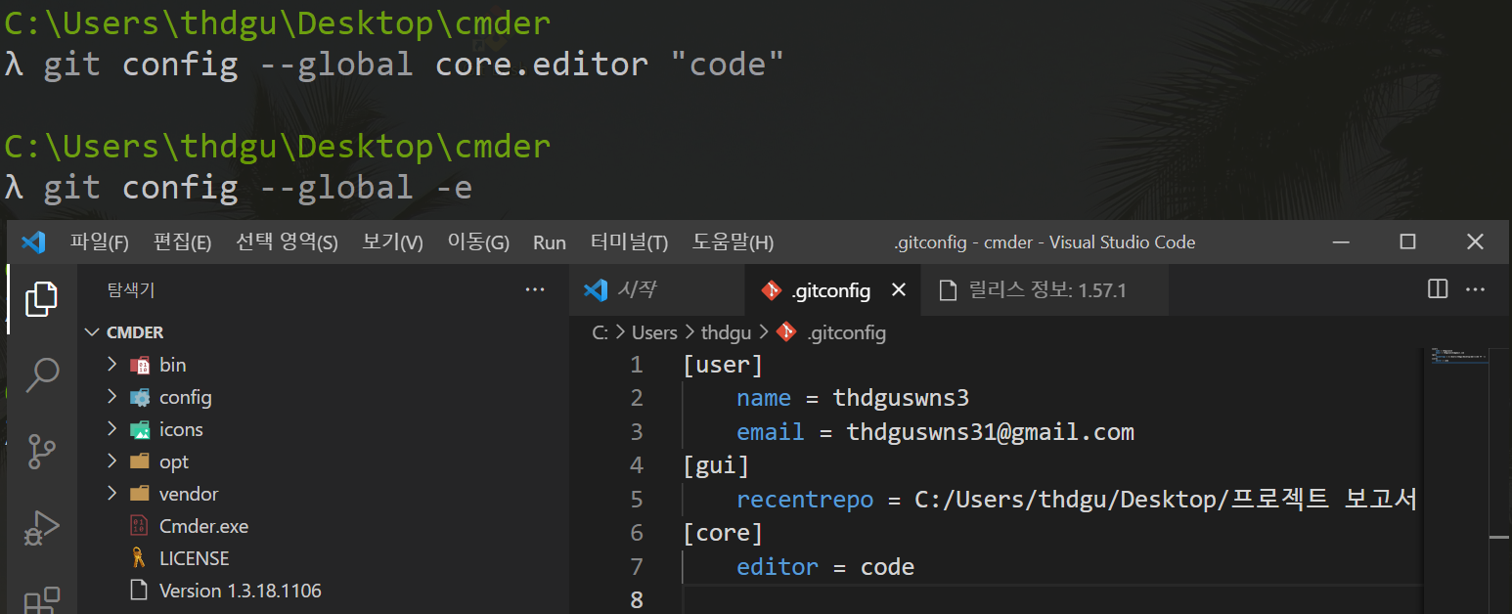Split the editor to the right
The width and height of the screenshot is (1512, 614).
pos(1438,289)
